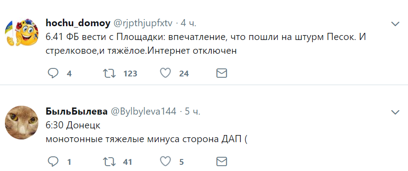This screenshot has height=171, width=408.
Task: Open the 5 ч. timestamp permalink
Action: tap(193, 111)
